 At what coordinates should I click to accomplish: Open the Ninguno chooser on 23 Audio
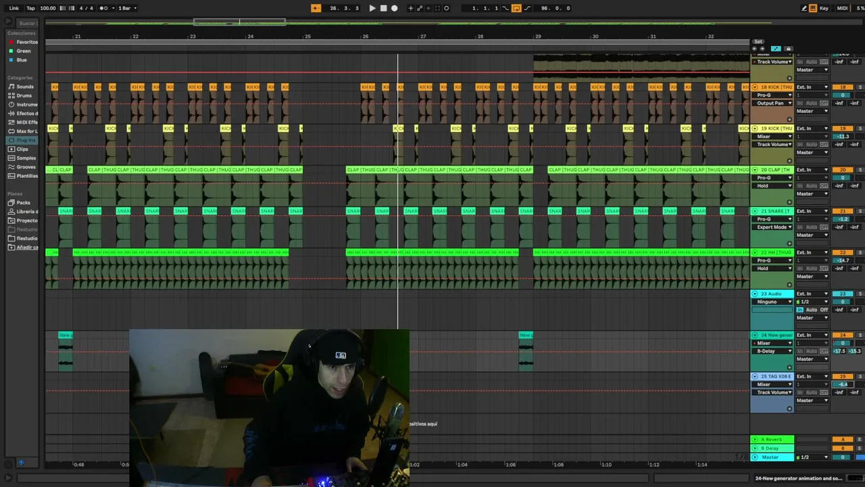click(773, 302)
